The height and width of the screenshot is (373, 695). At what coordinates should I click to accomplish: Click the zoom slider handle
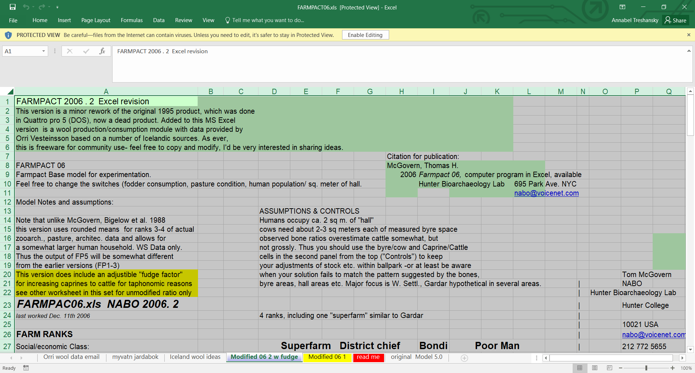646,368
